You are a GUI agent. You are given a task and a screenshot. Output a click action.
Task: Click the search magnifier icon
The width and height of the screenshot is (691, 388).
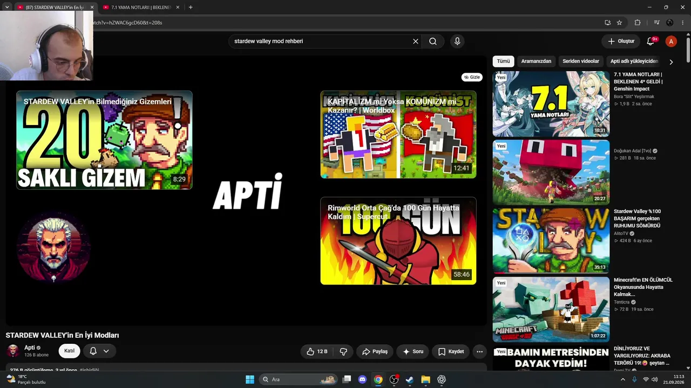[x=433, y=41]
